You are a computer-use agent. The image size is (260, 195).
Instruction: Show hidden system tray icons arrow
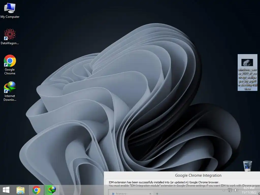click(x=224, y=190)
